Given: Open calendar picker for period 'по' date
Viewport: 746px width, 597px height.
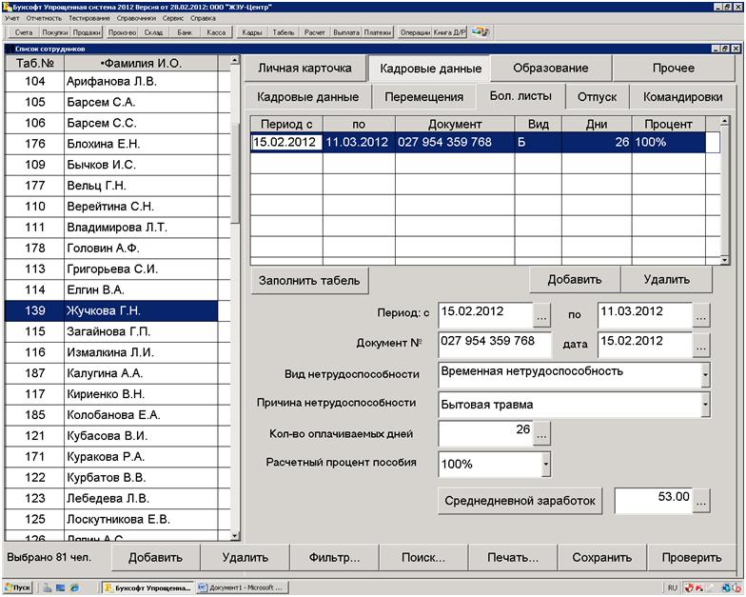Looking at the screenshot, I should (x=700, y=313).
